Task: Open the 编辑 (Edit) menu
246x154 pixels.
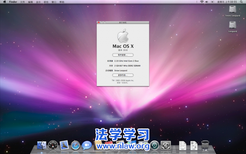Action: click(x=31, y=2)
